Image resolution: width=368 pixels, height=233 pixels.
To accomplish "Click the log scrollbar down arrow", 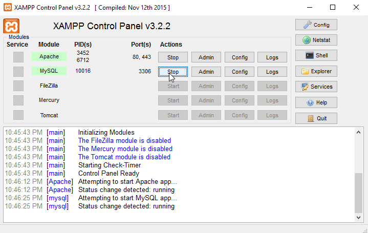I will (358, 218).
